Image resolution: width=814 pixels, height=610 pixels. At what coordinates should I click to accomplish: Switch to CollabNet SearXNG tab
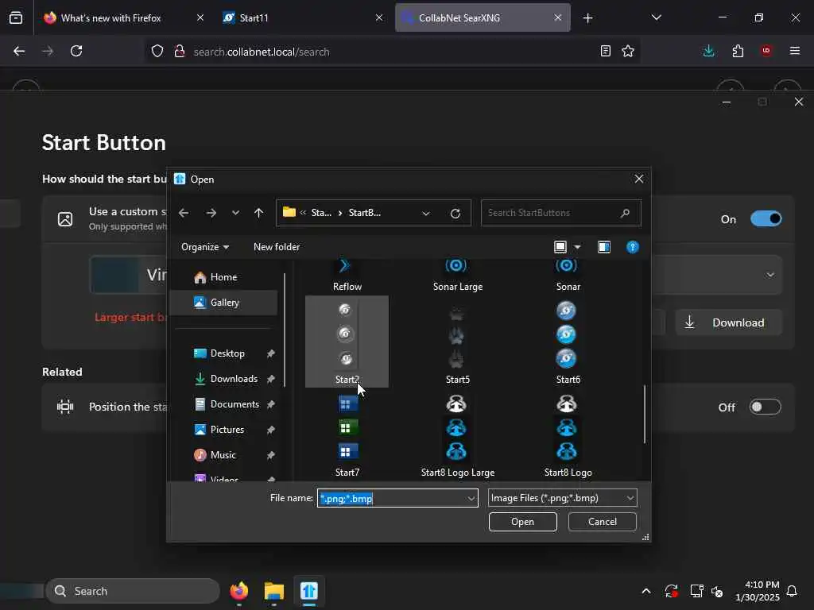(x=483, y=17)
